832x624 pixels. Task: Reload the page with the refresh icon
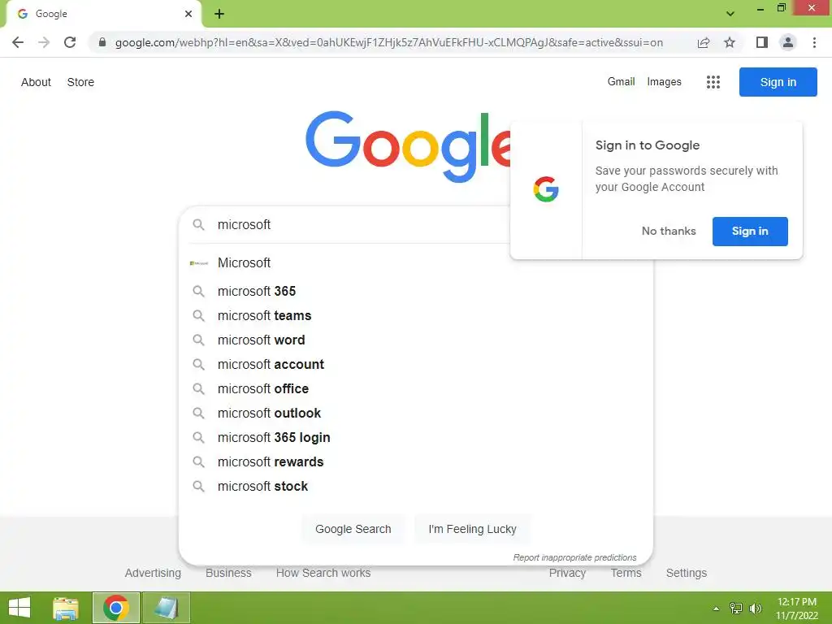point(70,42)
